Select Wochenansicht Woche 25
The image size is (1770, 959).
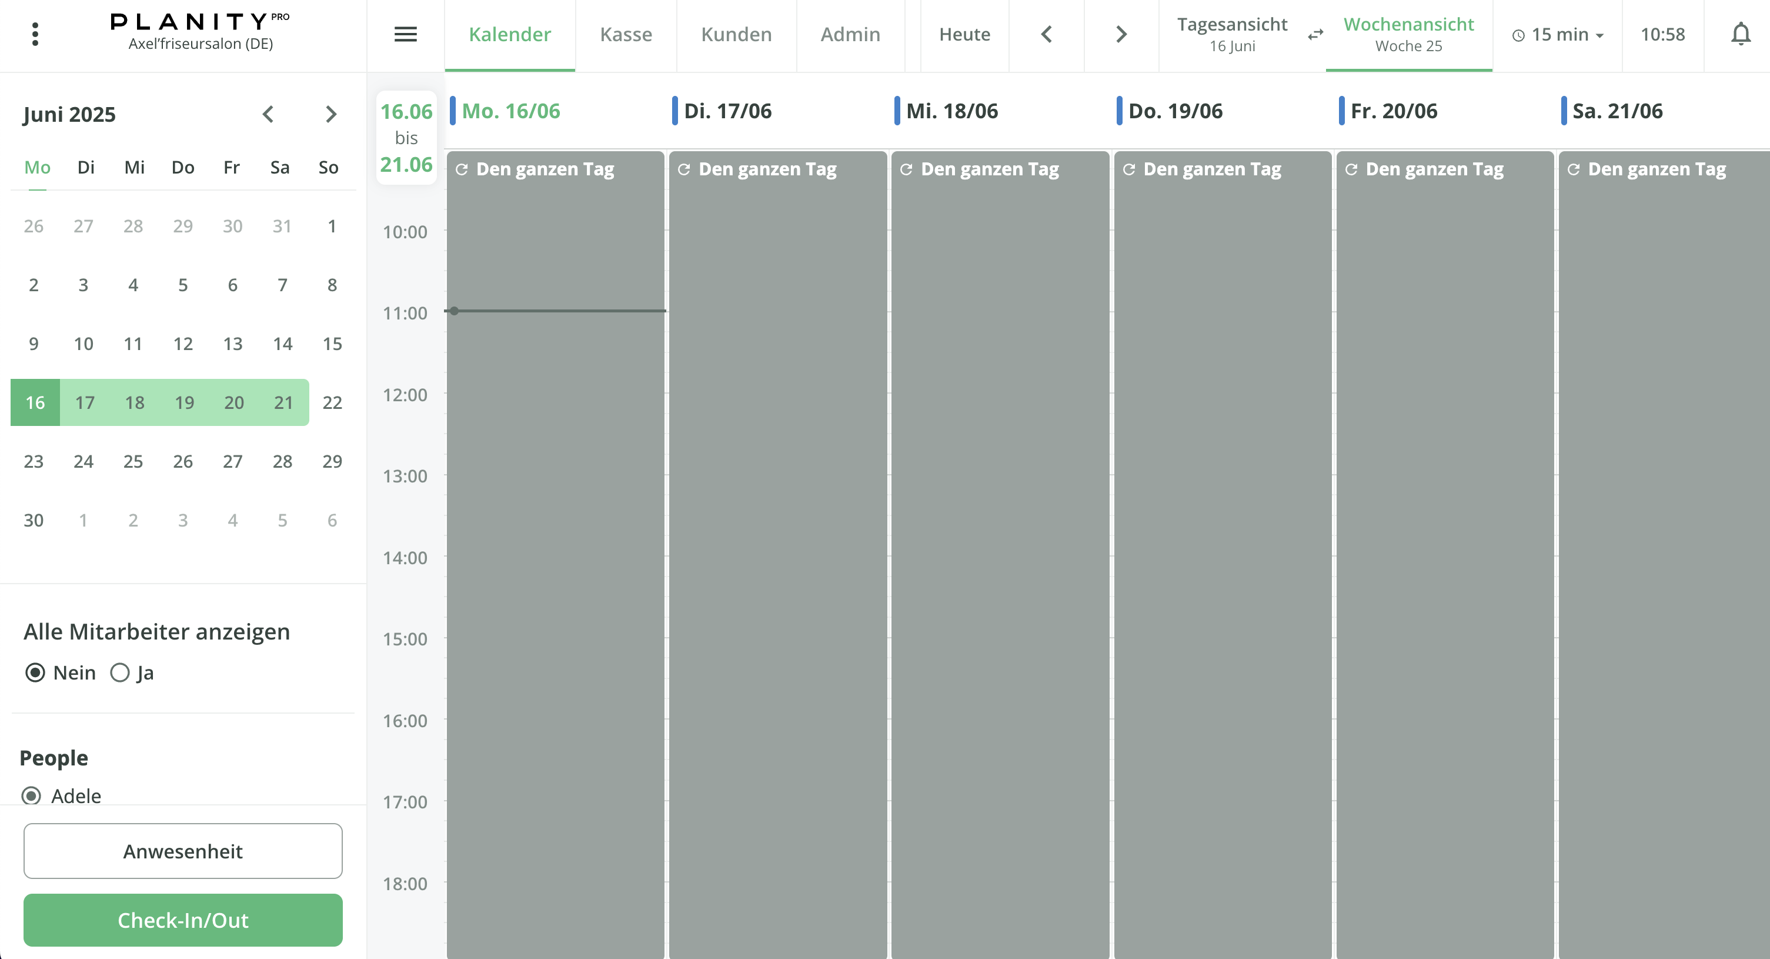click(x=1408, y=34)
